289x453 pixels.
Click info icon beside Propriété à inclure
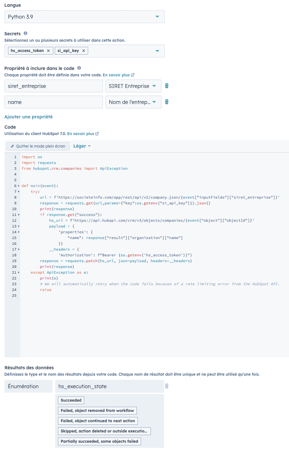click(79, 68)
